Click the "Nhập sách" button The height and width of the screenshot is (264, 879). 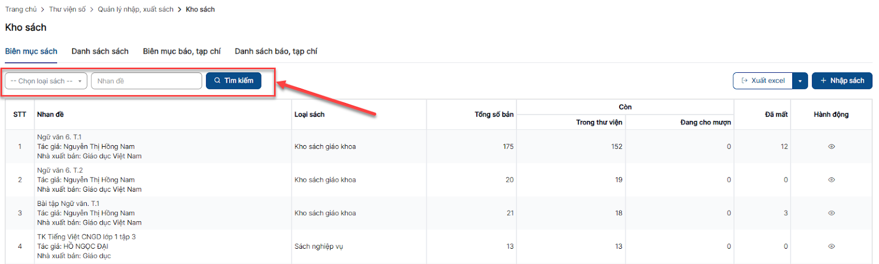point(842,81)
